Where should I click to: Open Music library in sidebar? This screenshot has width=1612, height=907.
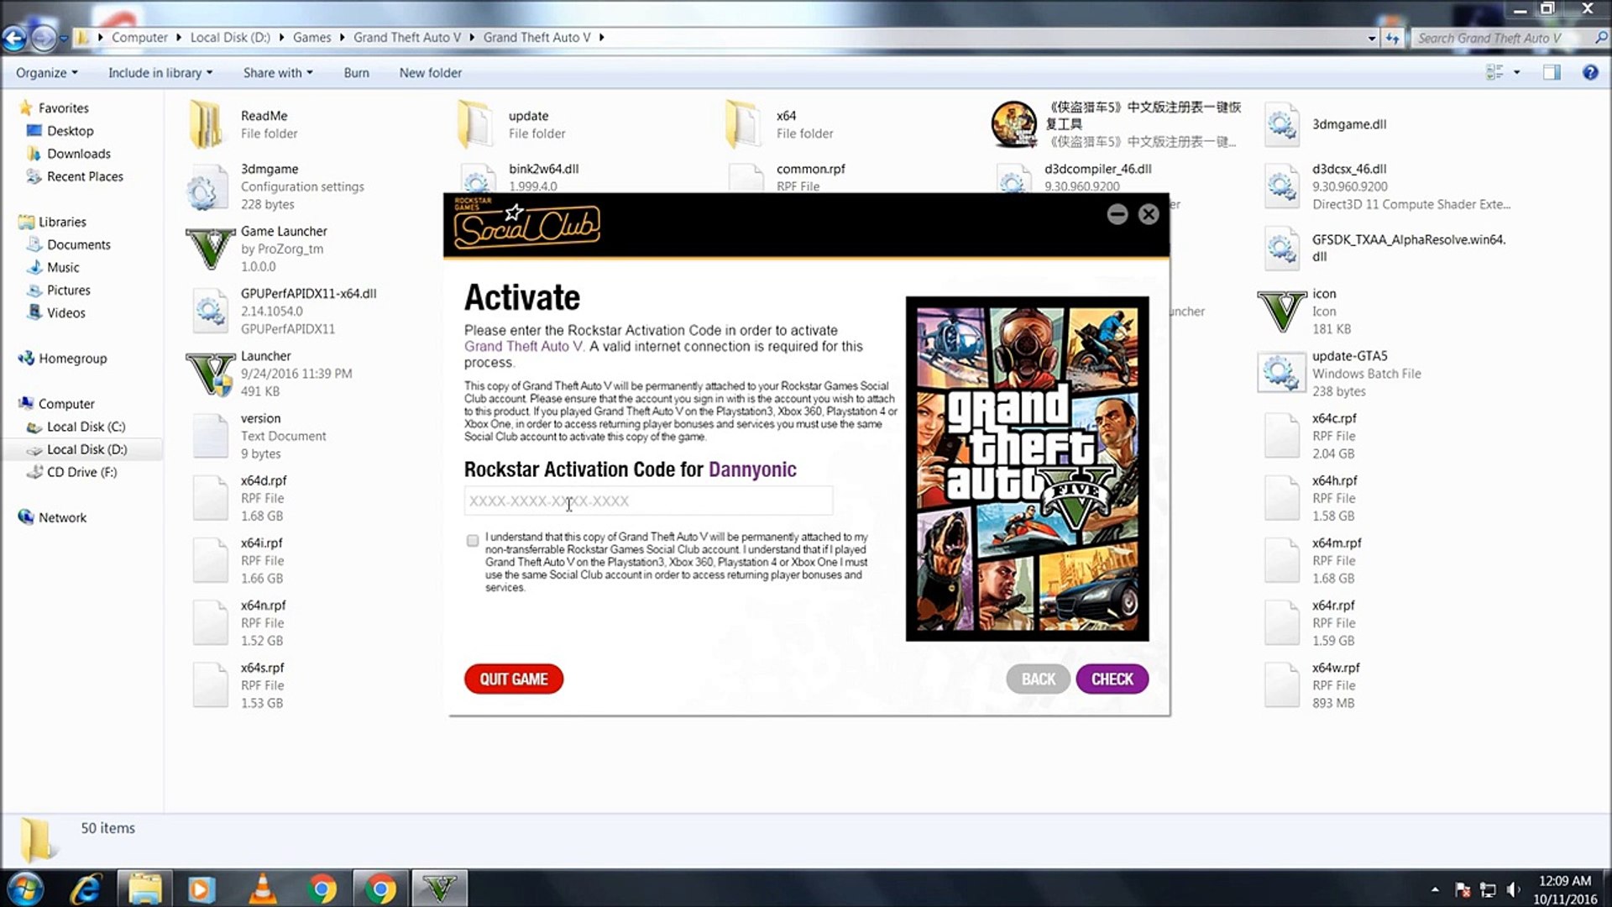click(63, 267)
